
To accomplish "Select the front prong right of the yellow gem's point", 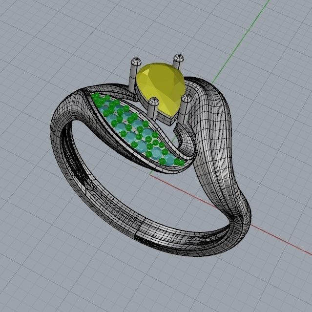I will (184, 109).
